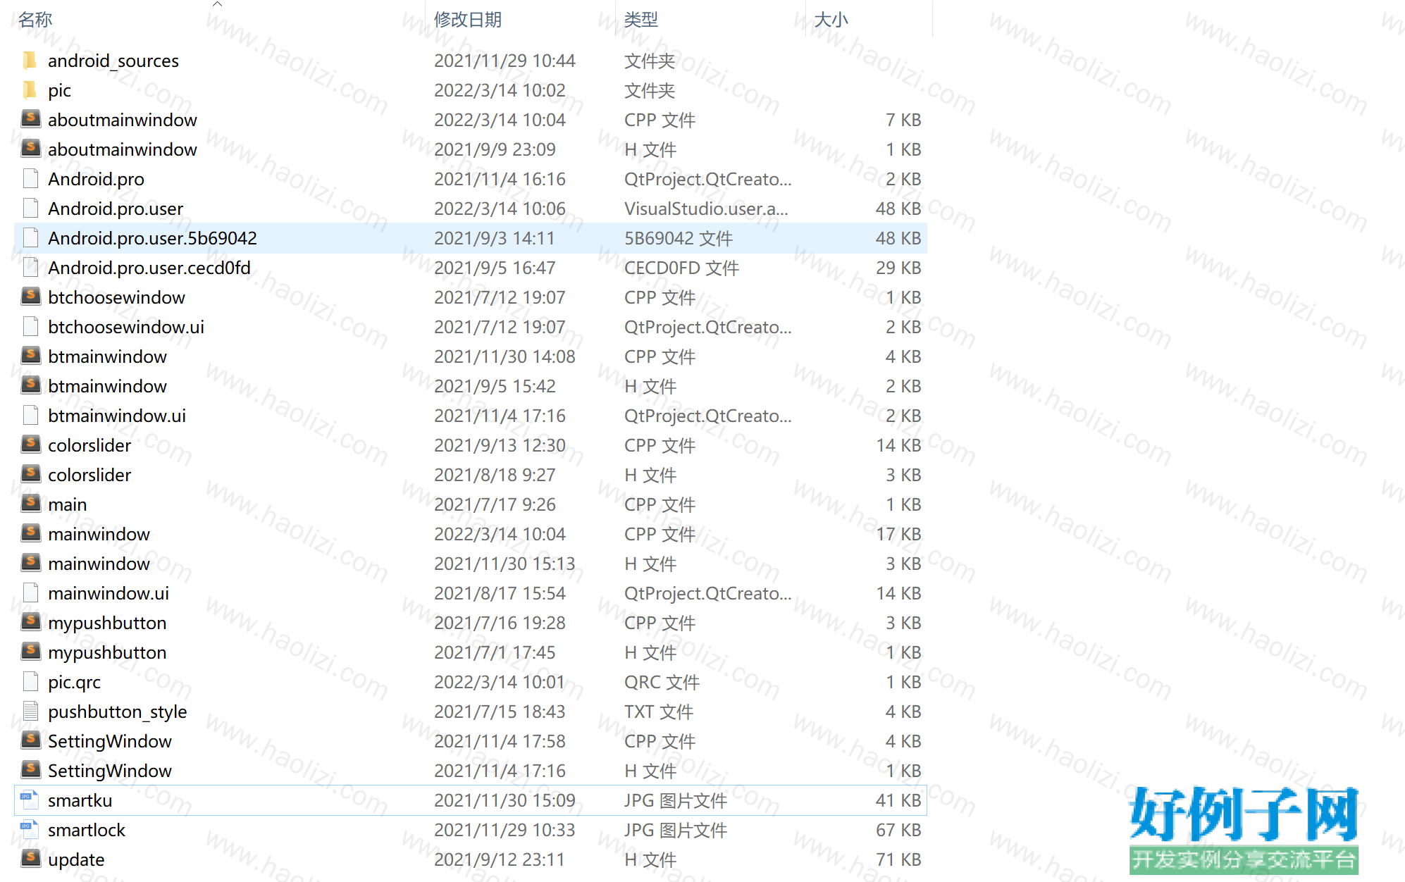The width and height of the screenshot is (1405, 882).
Task: Click the aboutmainwindow H file icon
Action: click(30, 149)
